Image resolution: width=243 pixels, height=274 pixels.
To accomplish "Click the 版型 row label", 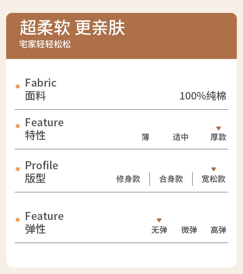I will [35, 178].
